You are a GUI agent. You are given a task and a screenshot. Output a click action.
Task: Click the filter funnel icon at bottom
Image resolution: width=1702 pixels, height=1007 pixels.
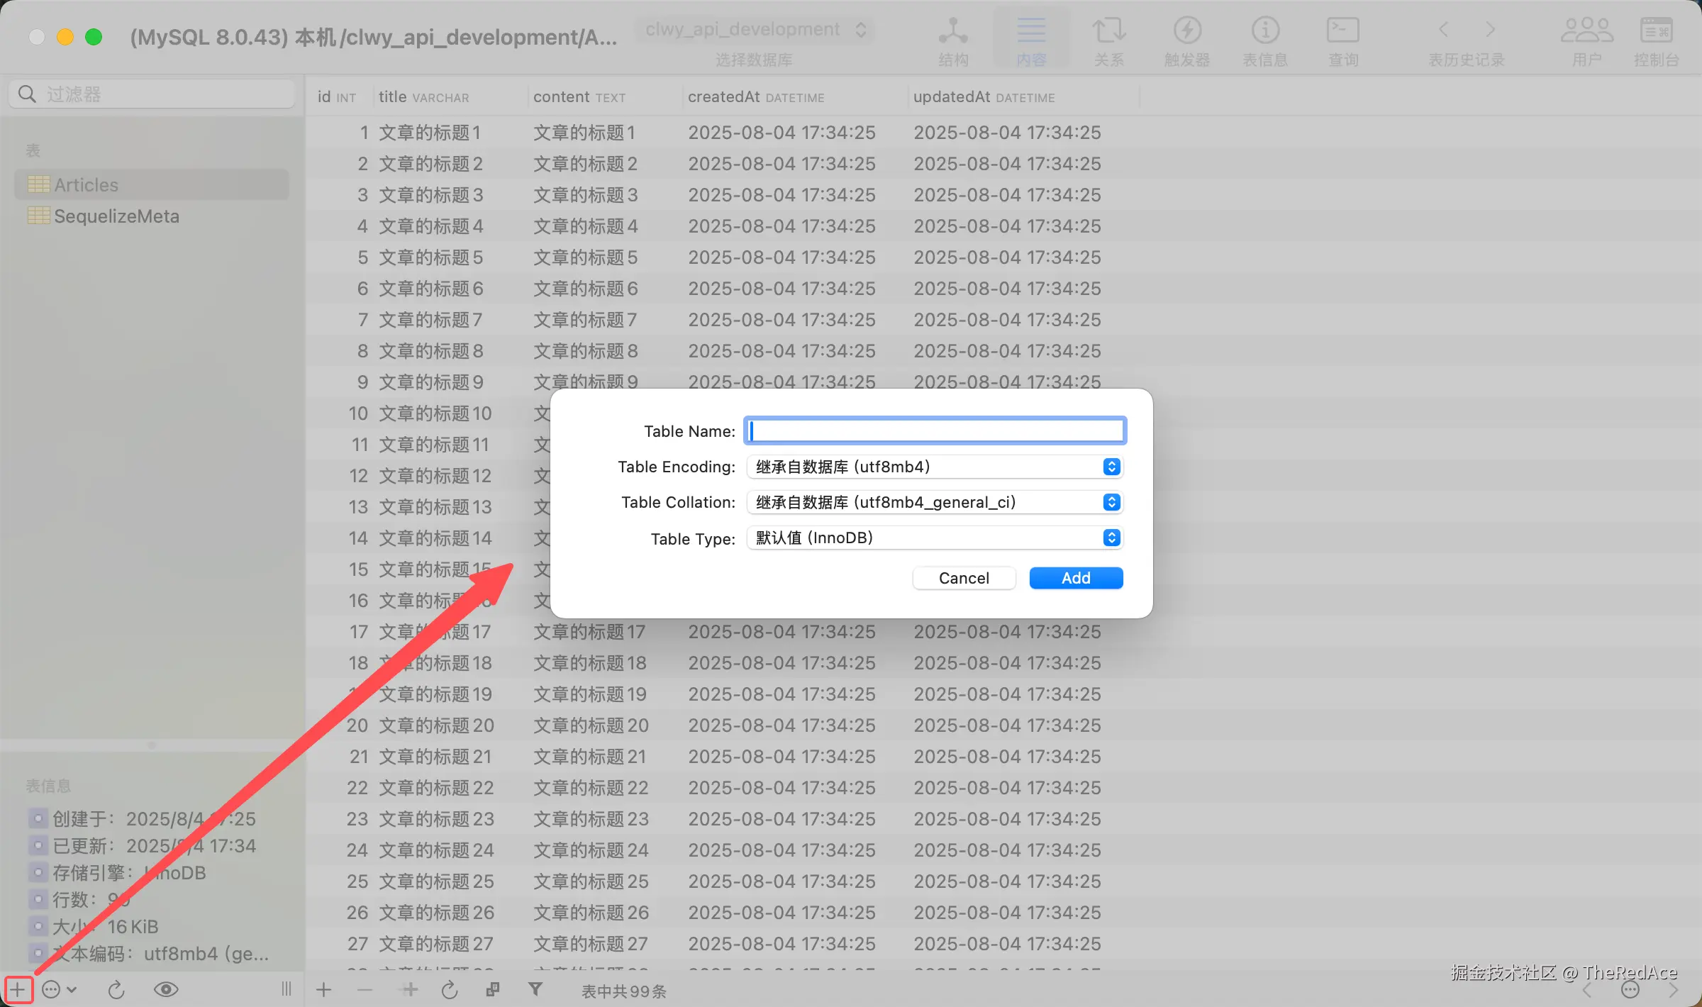click(535, 989)
